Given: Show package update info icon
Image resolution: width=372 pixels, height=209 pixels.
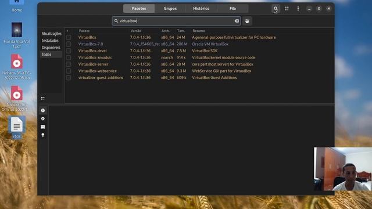Looking at the screenshot, I should tap(42, 118).
